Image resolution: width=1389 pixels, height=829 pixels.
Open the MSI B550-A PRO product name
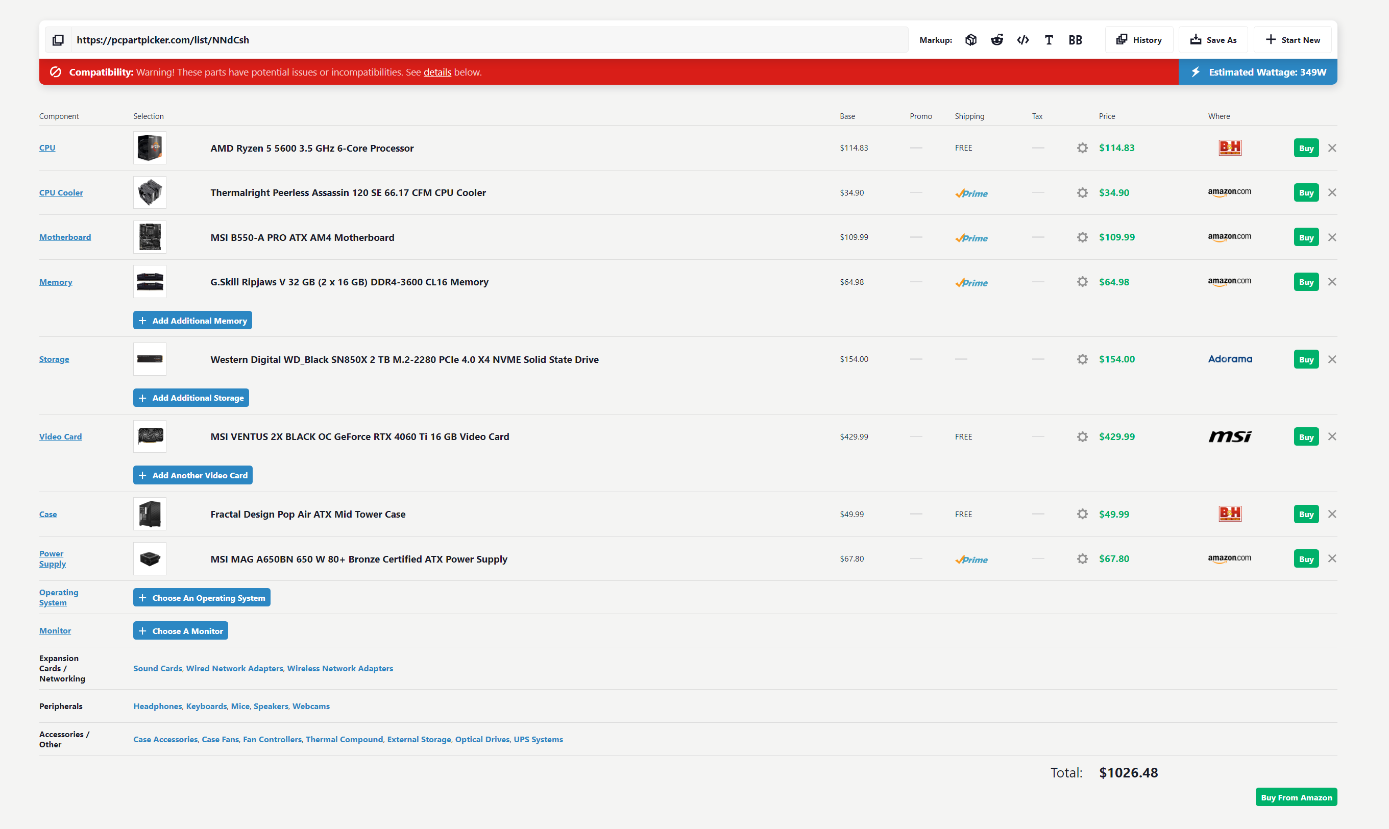[x=302, y=237]
